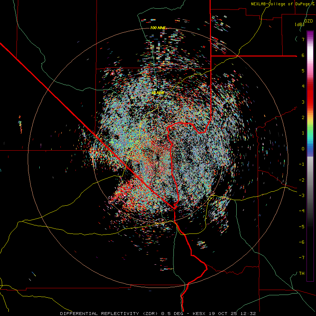The height and width of the screenshot is (316, 316).
Task: Click the 50 NMI range ring label
Action: (x=158, y=93)
